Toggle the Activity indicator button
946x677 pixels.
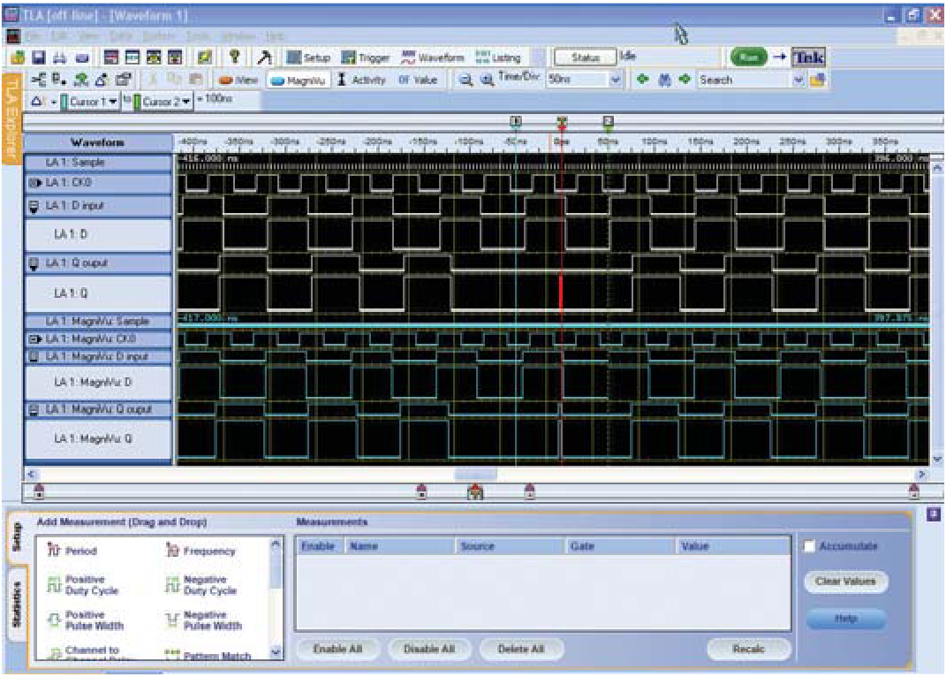(x=361, y=80)
